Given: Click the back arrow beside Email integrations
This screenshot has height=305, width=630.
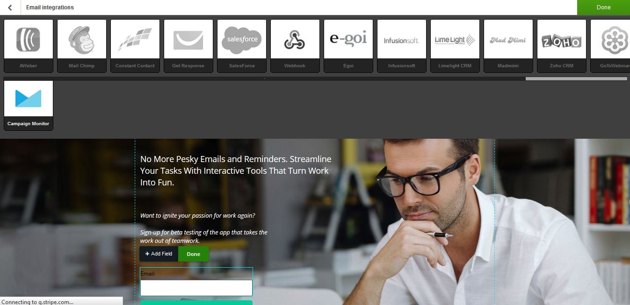Looking at the screenshot, I should click(10, 7).
